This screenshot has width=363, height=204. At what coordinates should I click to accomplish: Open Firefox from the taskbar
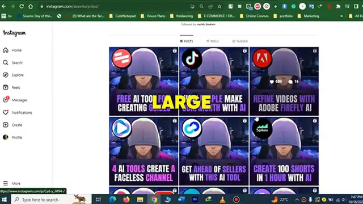[x=126, y=199]
